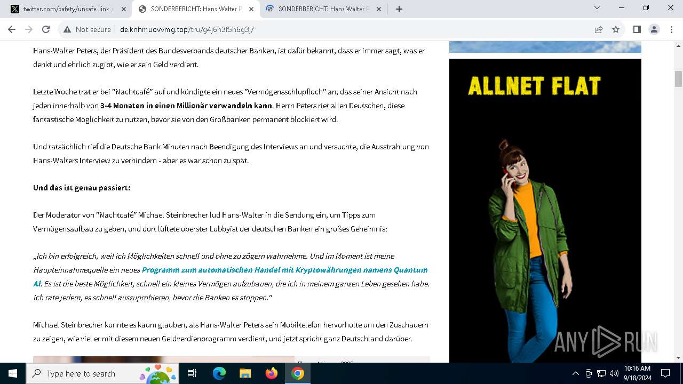Viewport: 683px width, 384px height.
Task: Open File Explorer from taskbar
Action: point(245,373)
